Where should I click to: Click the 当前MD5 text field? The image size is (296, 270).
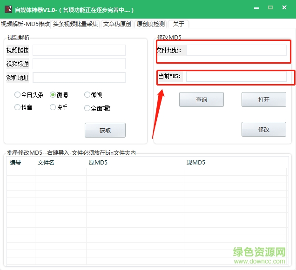click(236, 76)
